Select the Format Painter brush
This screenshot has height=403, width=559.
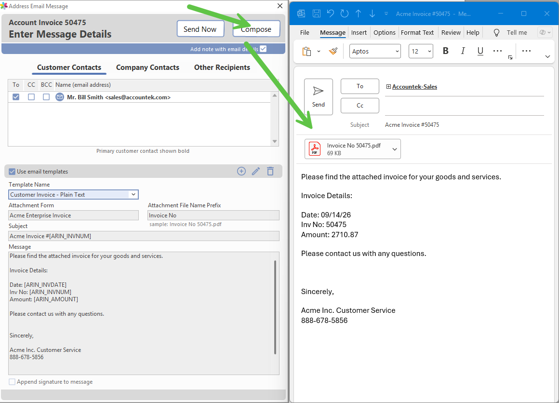pyautogui.click(x=333, y=52)
